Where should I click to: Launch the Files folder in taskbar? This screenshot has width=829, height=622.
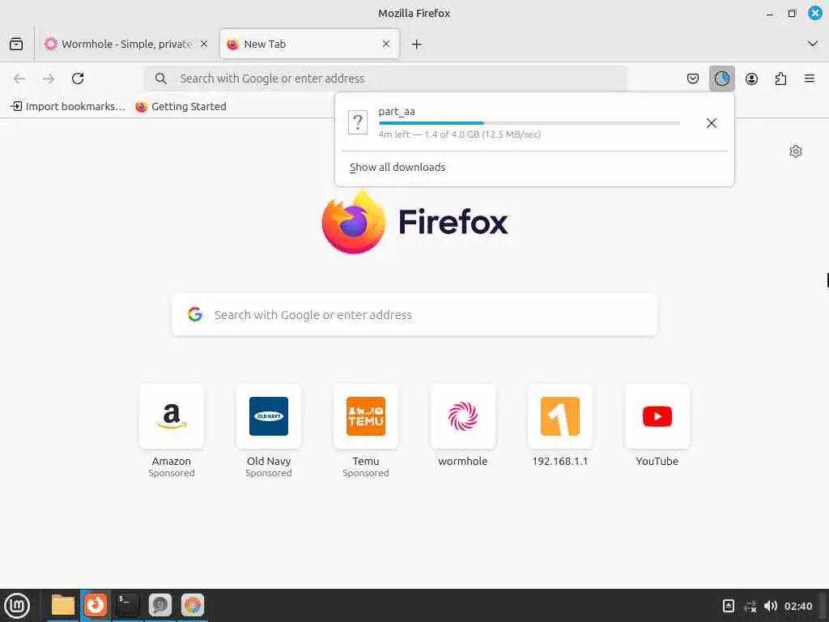click(63, 605)
